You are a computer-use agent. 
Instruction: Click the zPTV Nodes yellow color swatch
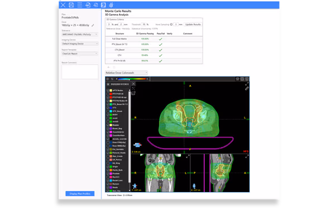click(111, 90)
